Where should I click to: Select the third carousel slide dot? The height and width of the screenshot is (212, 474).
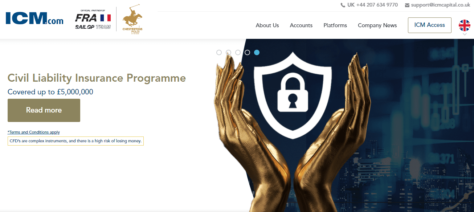(238, 52)
